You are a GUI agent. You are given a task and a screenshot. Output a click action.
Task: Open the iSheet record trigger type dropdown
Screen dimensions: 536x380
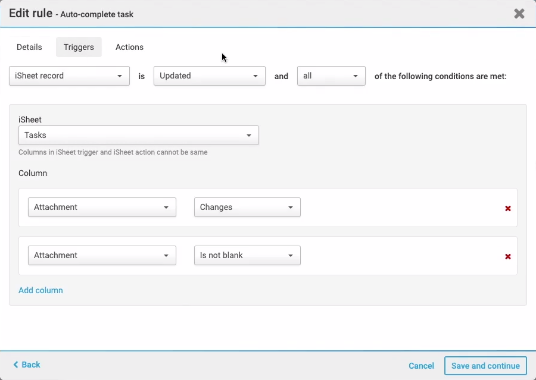pyautogui.click(x=69, y=76)
